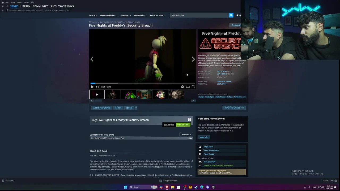The width and height of the screenshot is (340, 191).
Task: Expand the Special Sections menu
Action: (x=157, y=15)
